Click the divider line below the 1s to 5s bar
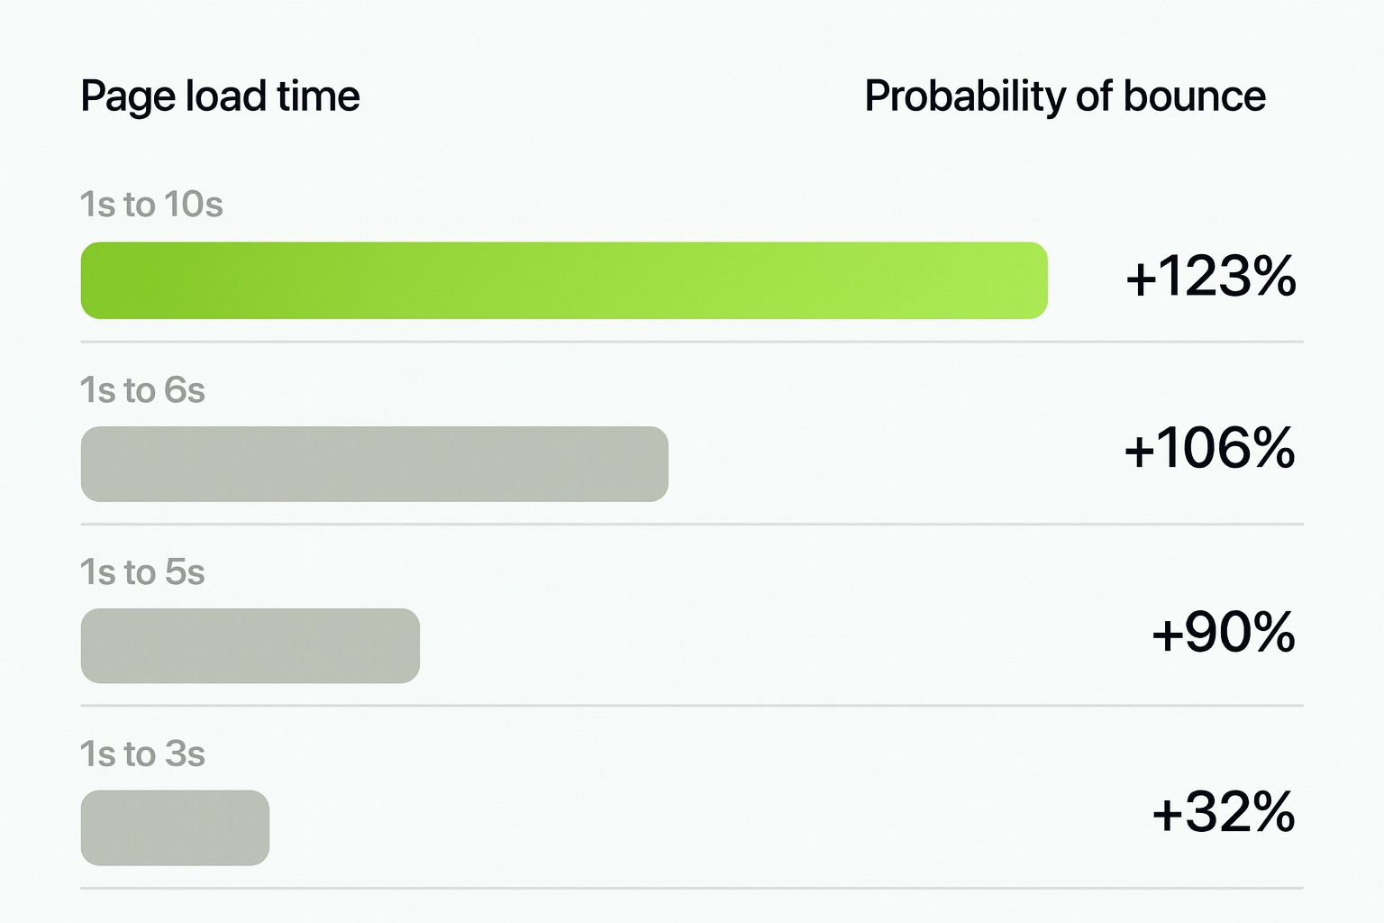Image resolution: width=1384 pixels, height=923 pixels. point(692,706)
